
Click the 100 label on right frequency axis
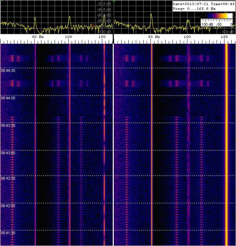tap(187, 37)
